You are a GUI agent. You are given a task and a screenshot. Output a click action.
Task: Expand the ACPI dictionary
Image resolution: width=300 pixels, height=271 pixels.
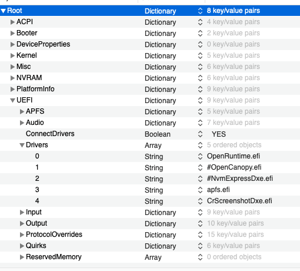[12, 22]
